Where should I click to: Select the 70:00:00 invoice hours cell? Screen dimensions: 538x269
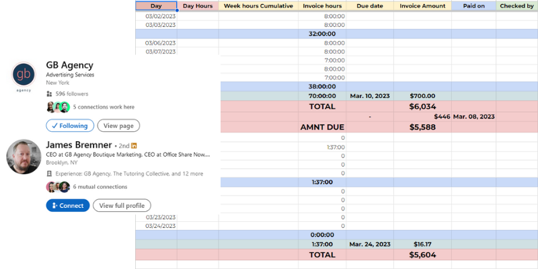click(x=322, y=96)
